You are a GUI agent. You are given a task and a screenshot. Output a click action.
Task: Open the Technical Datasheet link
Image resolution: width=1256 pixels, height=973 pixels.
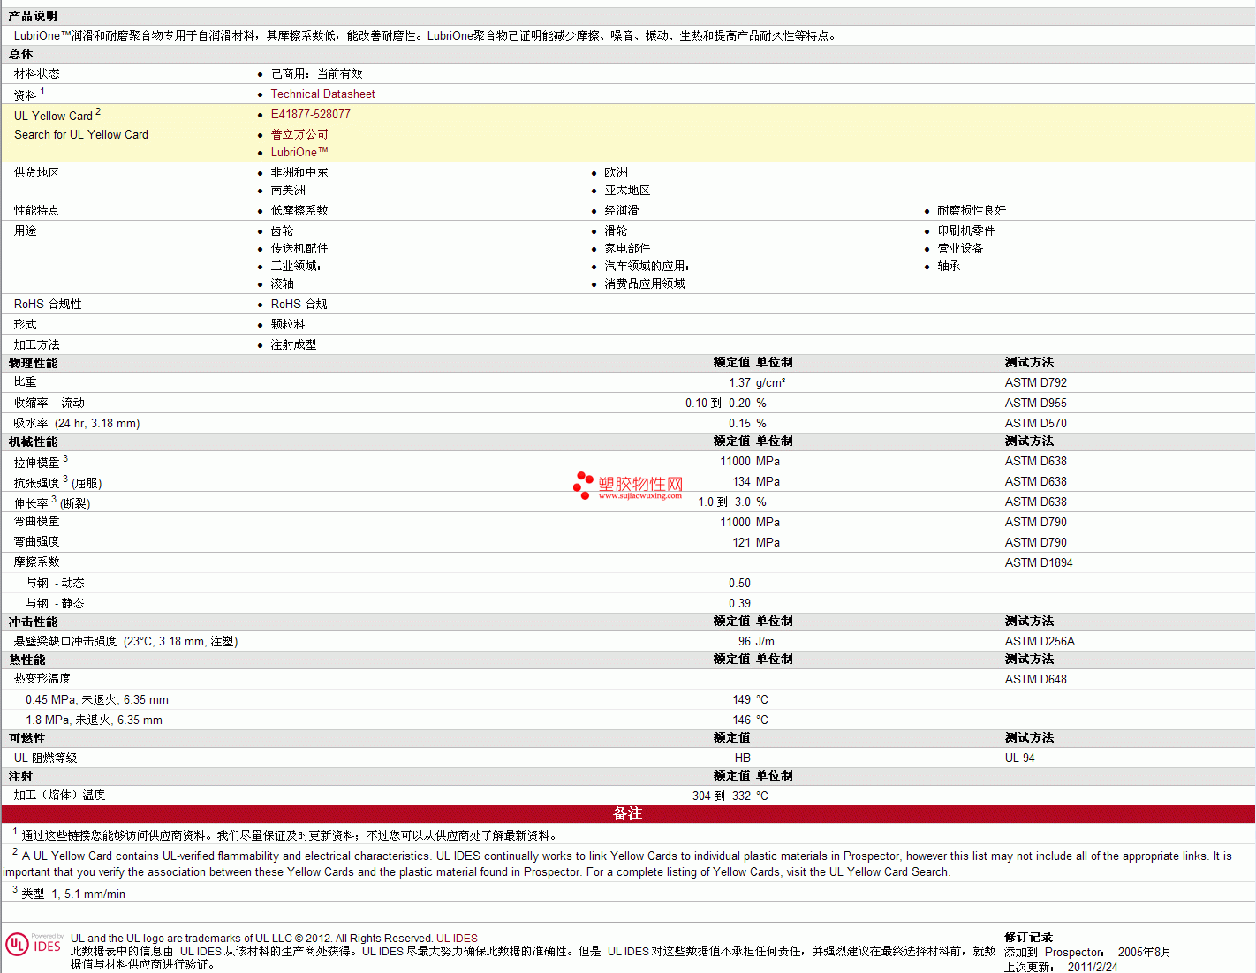tap(322, 94)
